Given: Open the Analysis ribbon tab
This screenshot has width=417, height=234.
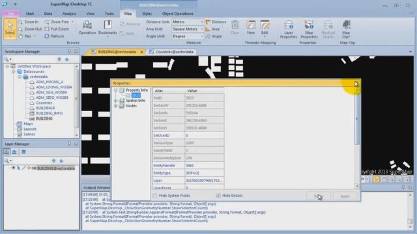Looking at the screenshot, I should 69,14.
